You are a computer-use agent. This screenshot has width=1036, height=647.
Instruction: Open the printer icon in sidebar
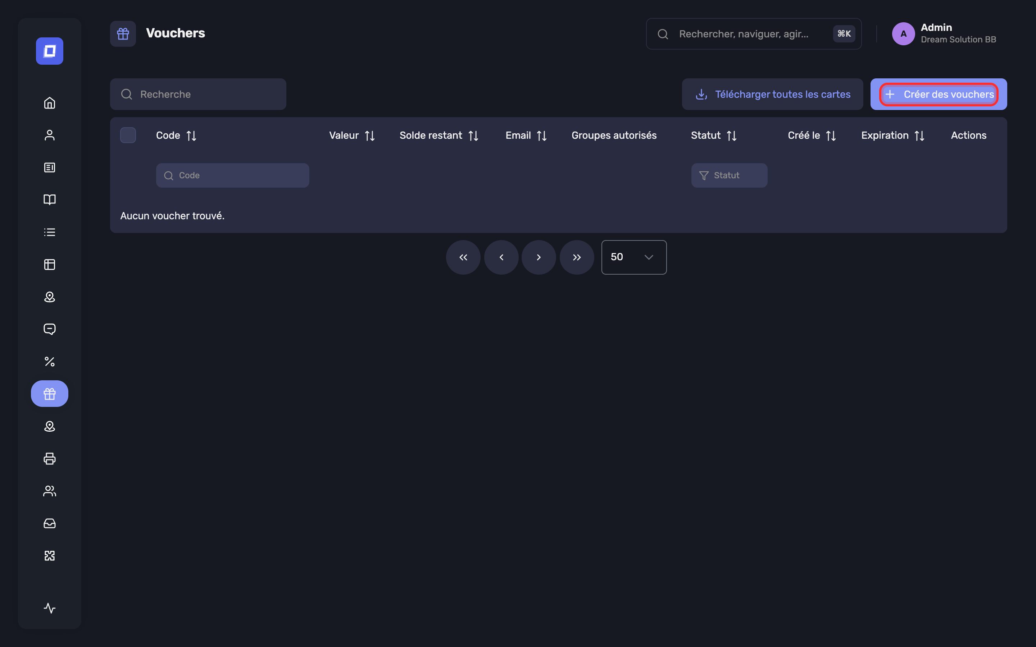50,458
